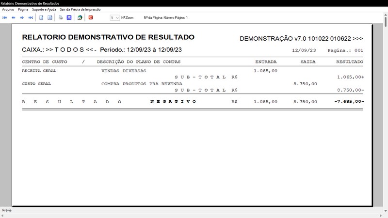Click the 8.750,00- subtotal value
Image resolution: width=388 pixels, height=218 pixels.
pos(350,90)
